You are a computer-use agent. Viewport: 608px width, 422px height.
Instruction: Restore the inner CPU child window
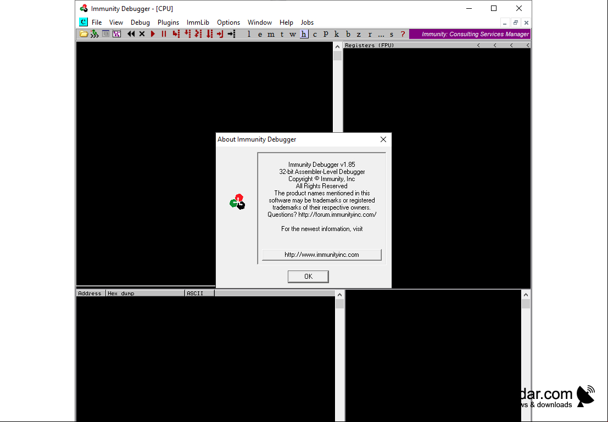coord(515,22)
